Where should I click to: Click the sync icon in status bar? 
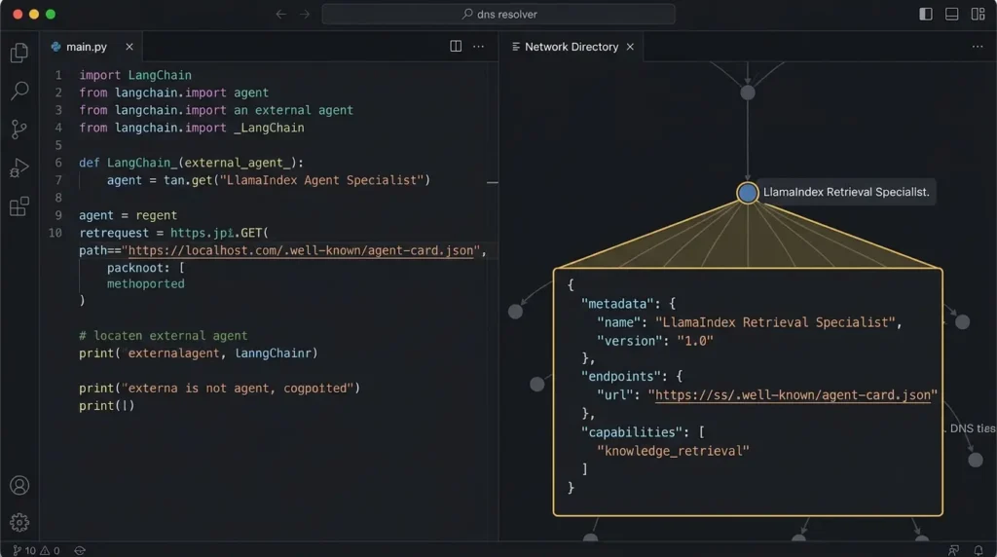click(x=80, y=550)
